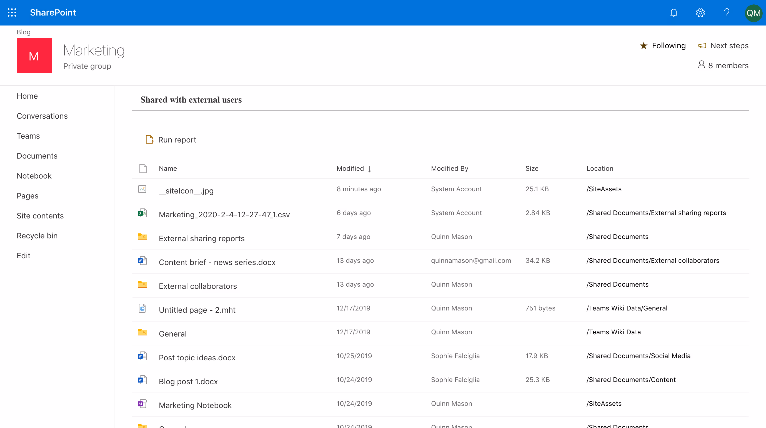Click the Size column header
Viewport: 766px width, 428px height.
[532, 169]
